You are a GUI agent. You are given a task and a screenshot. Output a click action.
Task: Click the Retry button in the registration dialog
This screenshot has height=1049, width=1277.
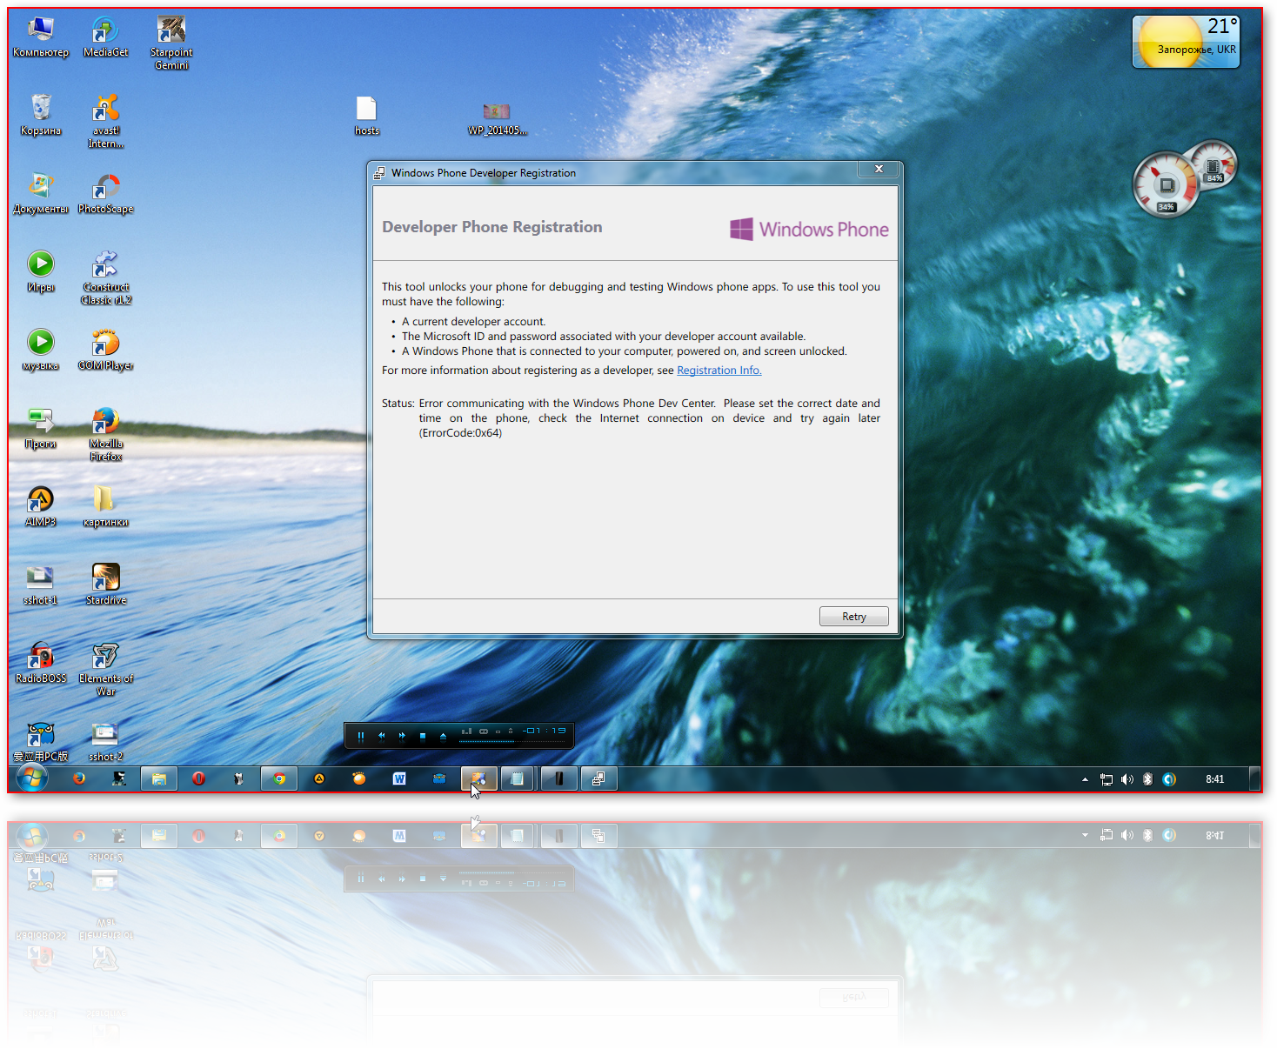pyautogui.click(x=853, y=616)
